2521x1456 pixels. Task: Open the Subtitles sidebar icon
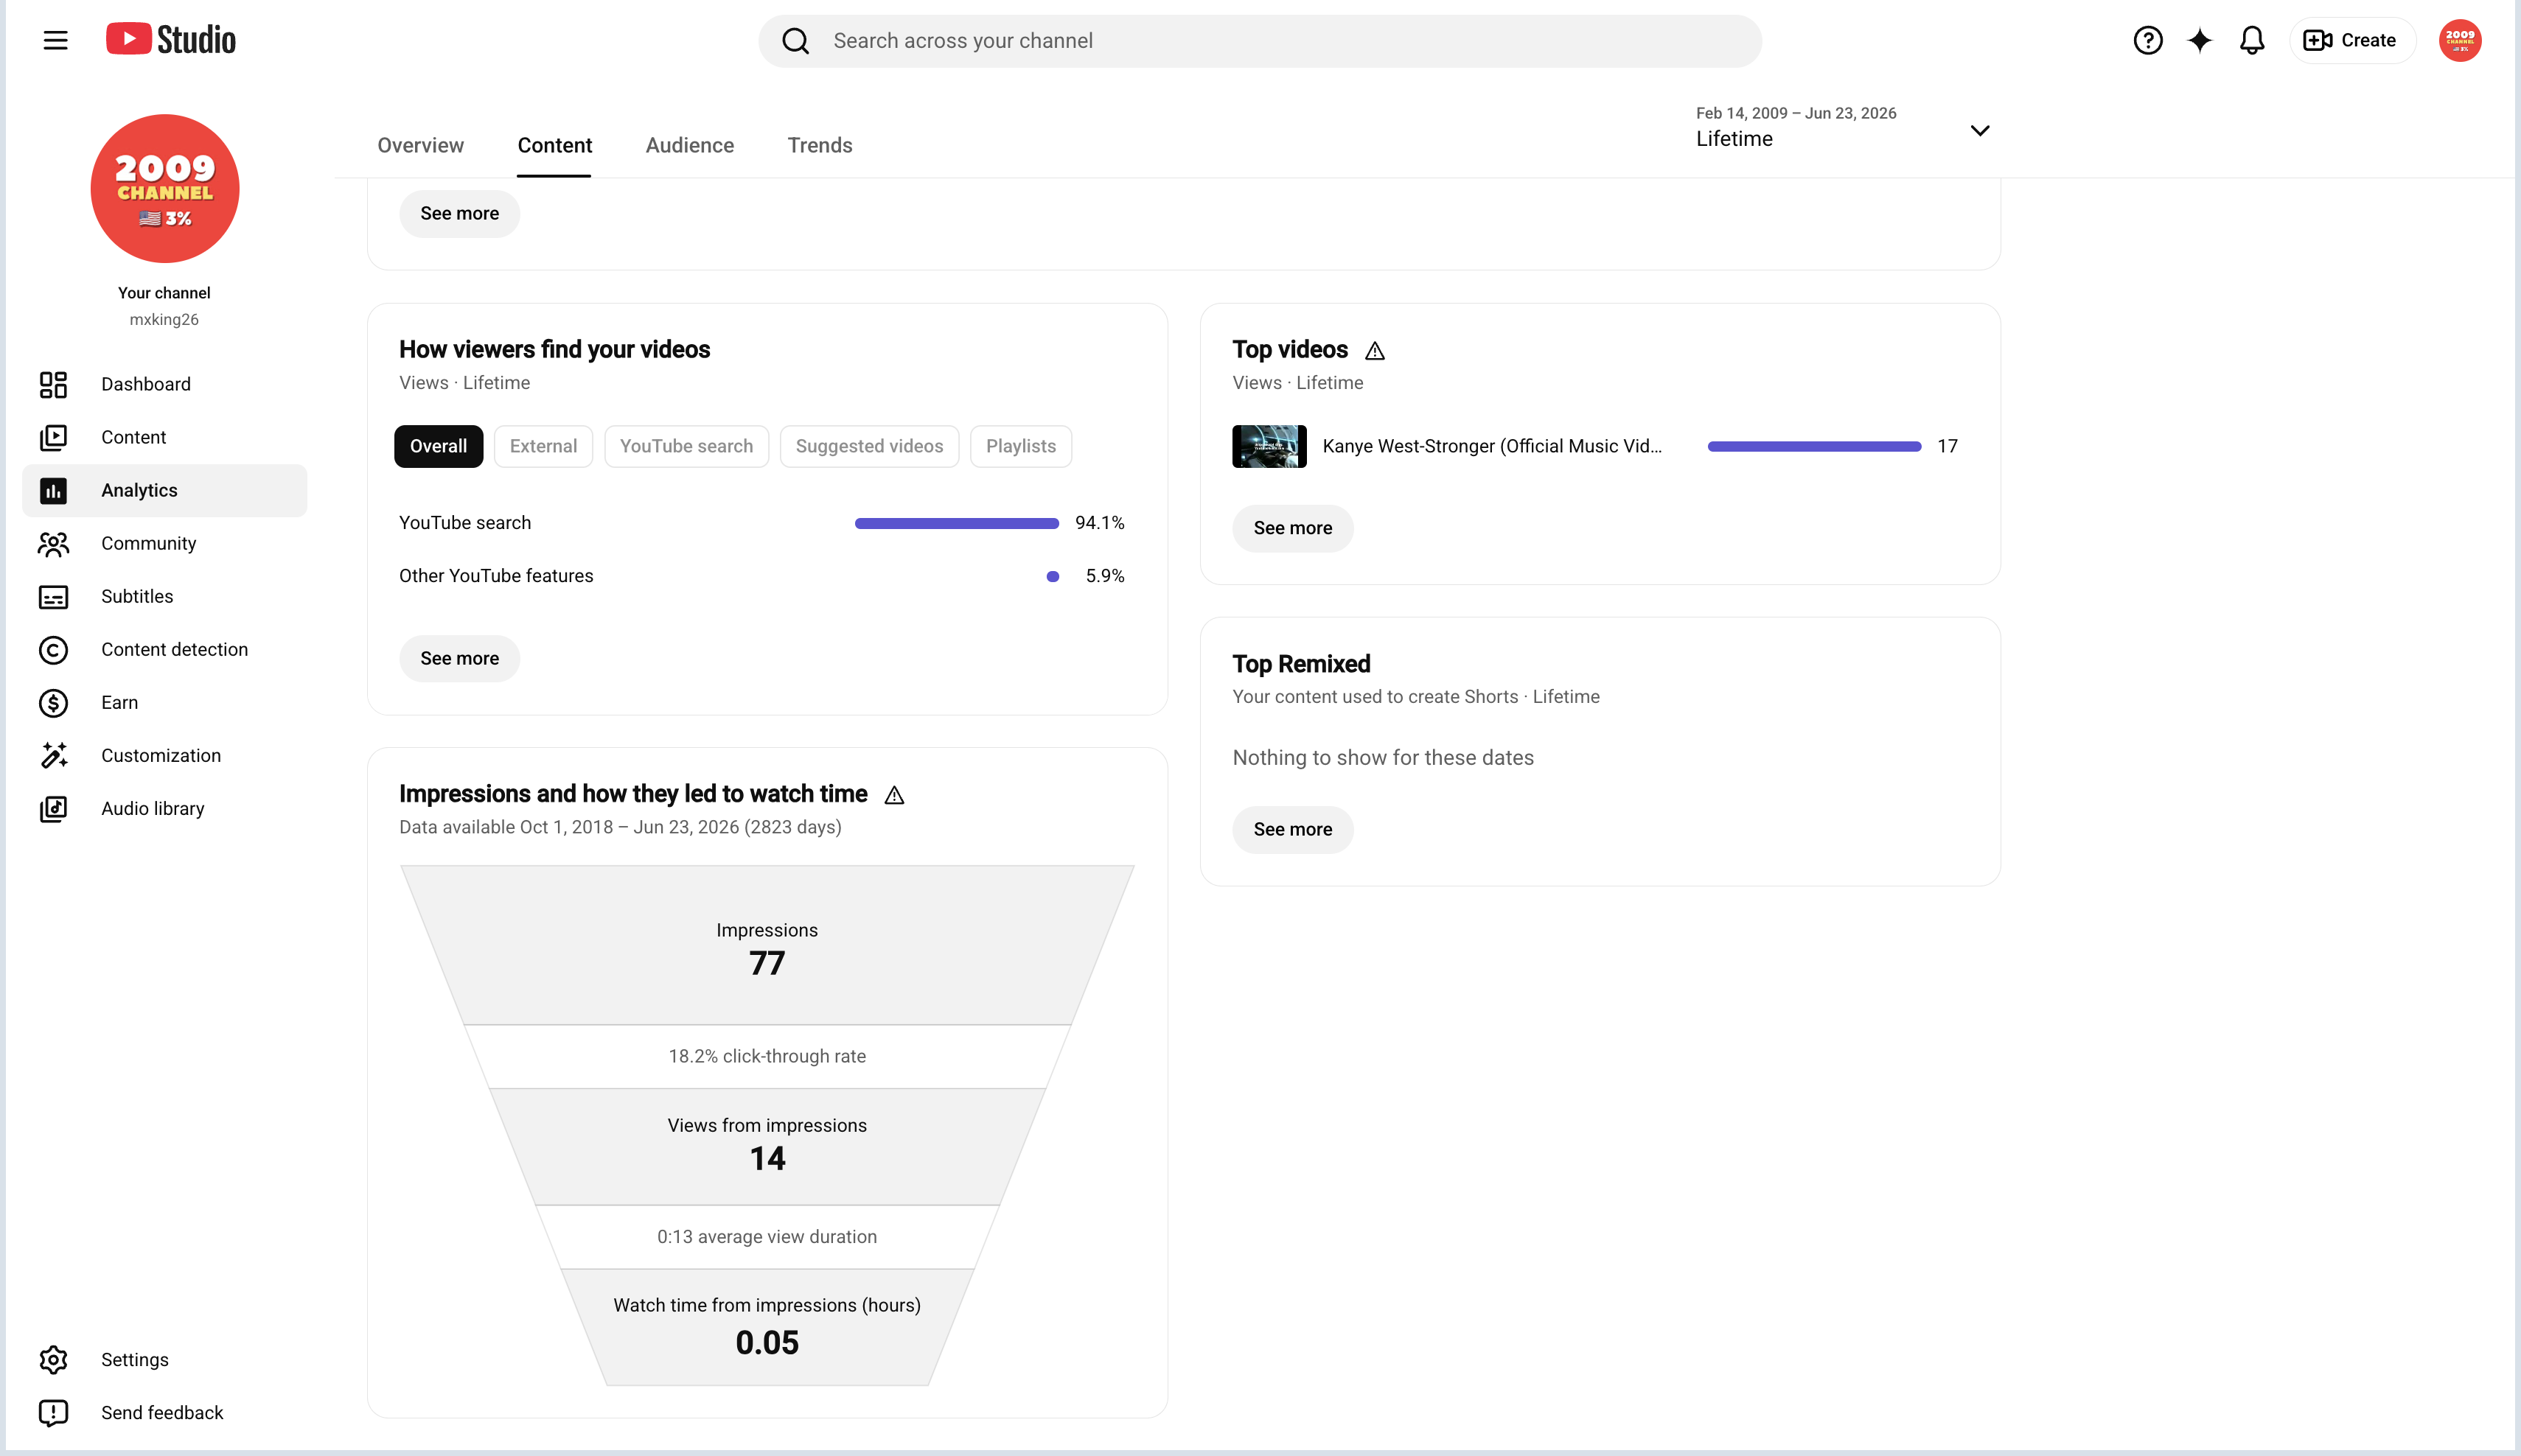tap(53, 596)
